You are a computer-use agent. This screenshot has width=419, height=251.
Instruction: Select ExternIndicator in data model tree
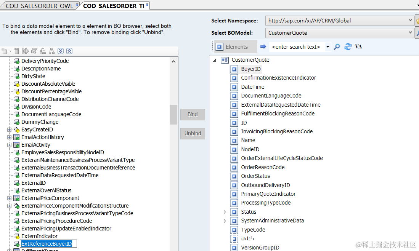(39, 236)
